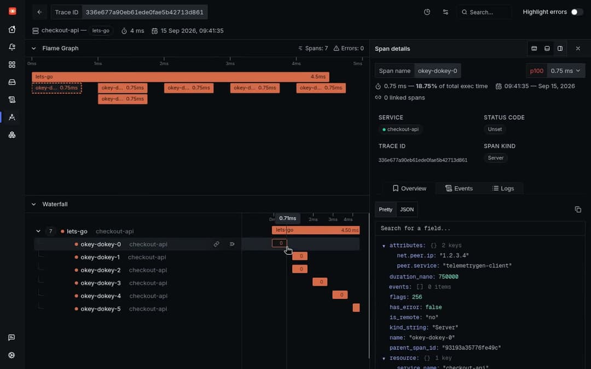Viewport: 591px width, 369px height.
Task: Click the checkout-api service badge
Action: [400, 129]
